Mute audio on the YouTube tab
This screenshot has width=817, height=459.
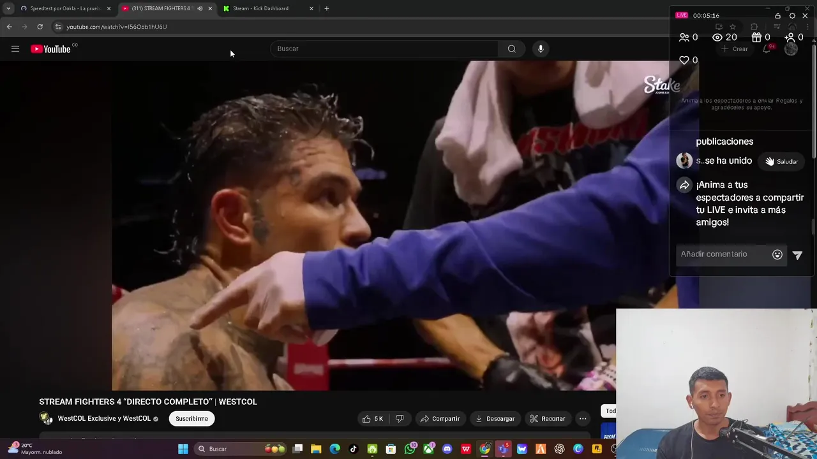(200, 8)
